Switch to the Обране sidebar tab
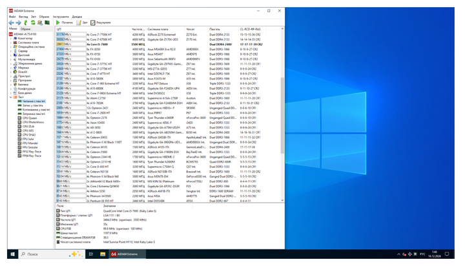This screenshot has width=465, height=266. click(25, 29)
